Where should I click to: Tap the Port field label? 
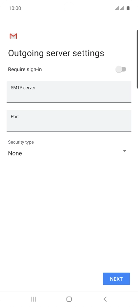(15, 116)
